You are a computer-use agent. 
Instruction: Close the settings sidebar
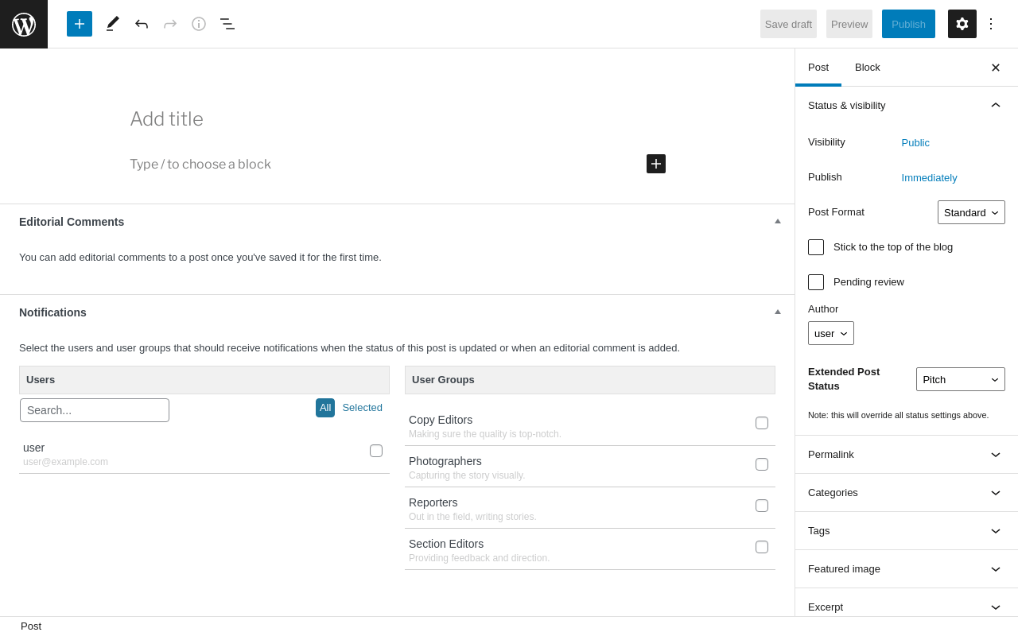click(996, 68)
